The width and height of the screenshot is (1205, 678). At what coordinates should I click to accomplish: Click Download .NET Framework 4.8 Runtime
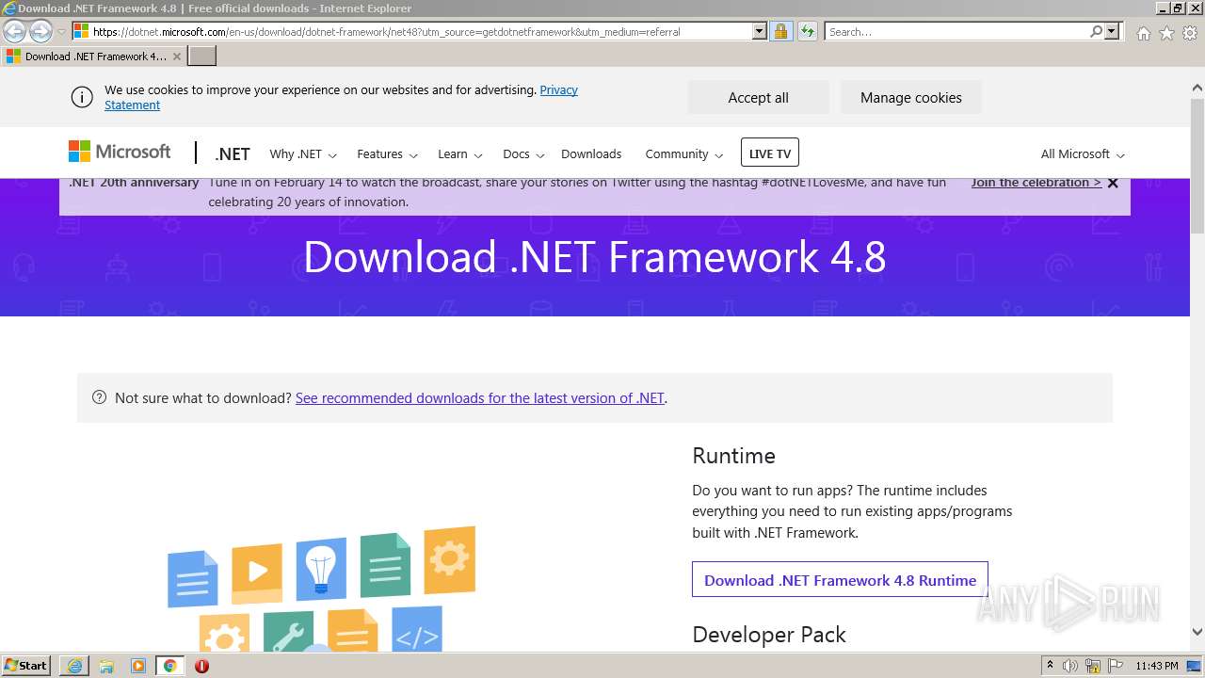coord(840,580)
